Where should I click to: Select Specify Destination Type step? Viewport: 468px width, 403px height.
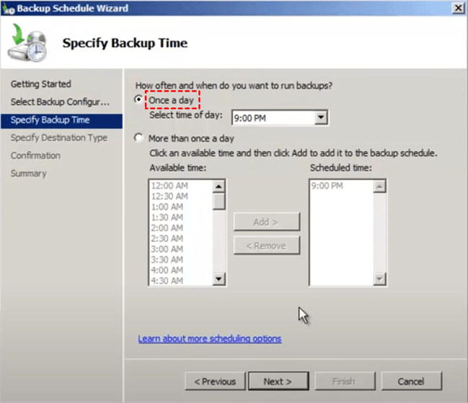pyautogui.click(x=59, y=138)
